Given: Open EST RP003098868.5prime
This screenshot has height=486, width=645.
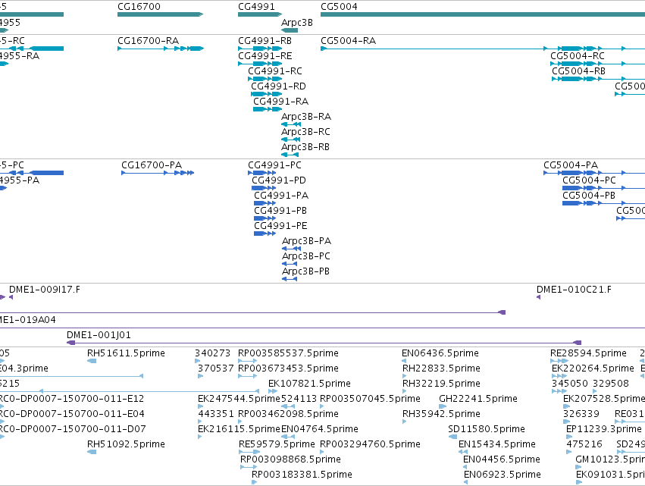Looking at the screenshot, I should (x=249, y=467).
